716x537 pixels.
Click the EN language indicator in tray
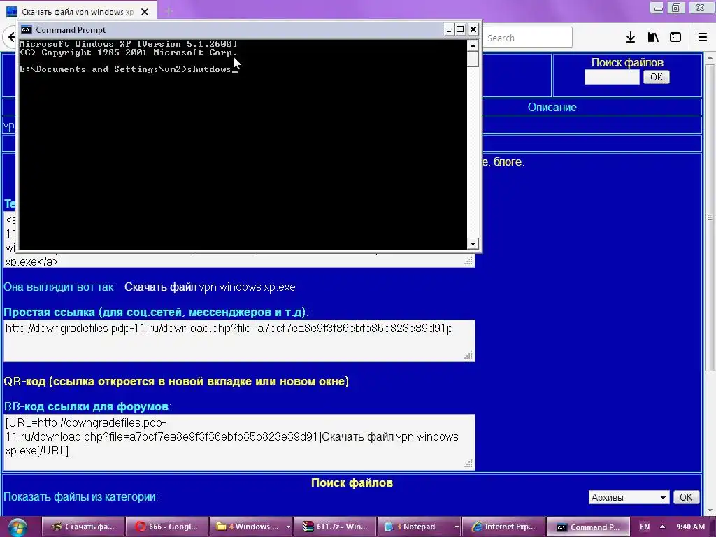click(x=644, y=527)
